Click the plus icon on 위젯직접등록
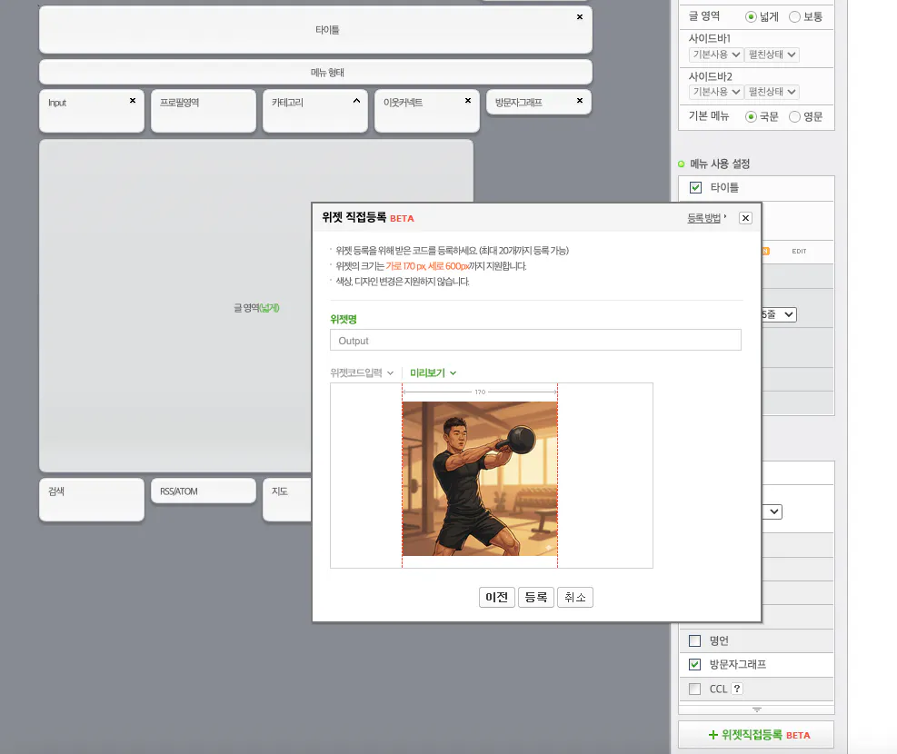This screenshot has height=754, width=897. click(x=713, y=735)
